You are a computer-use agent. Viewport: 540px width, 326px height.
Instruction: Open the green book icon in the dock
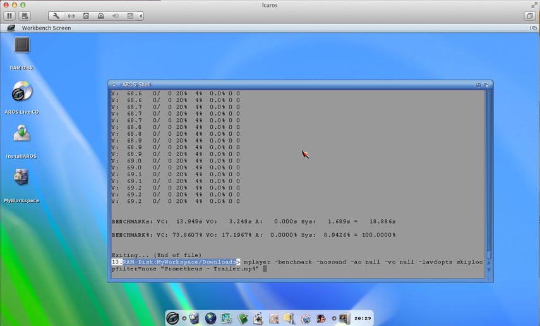click(243, 318)
